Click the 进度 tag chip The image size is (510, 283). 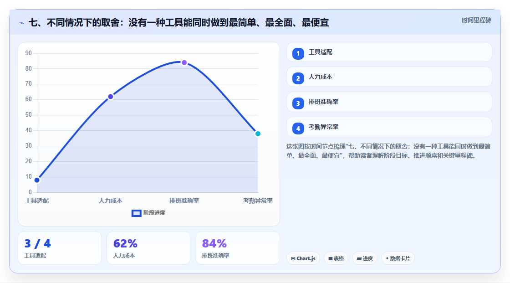click(x=365, y=258)
